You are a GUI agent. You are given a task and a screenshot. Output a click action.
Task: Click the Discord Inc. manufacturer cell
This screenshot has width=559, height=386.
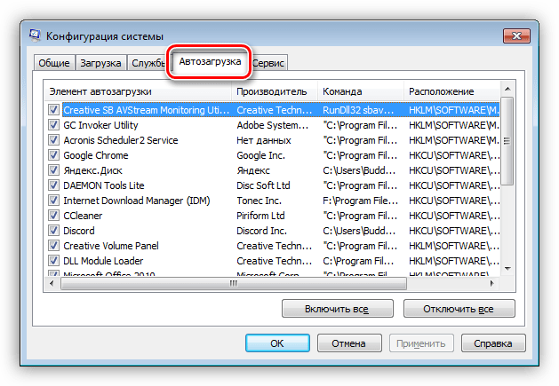tap(261, 231)
